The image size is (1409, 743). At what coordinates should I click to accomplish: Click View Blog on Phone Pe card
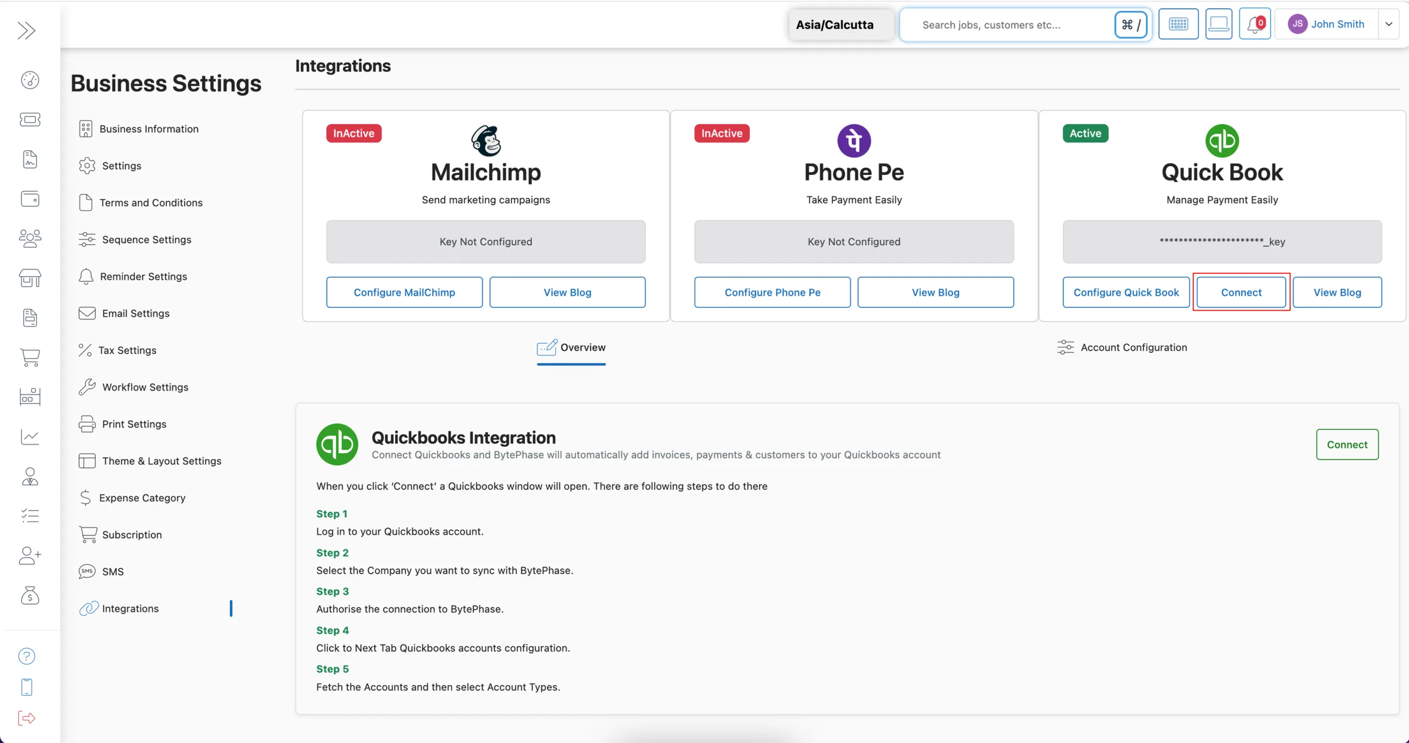(936, 292)
